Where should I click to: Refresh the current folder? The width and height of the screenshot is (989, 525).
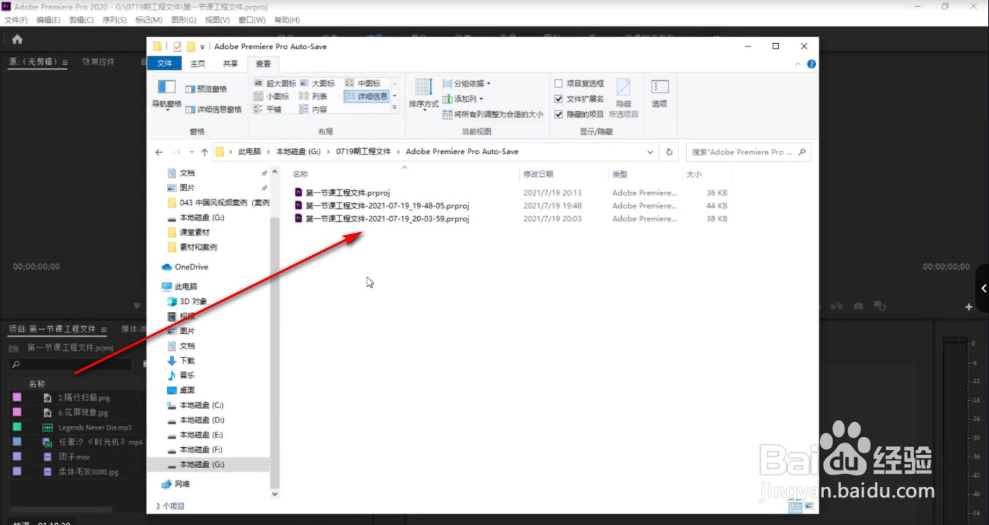click(x=669, y=152)
